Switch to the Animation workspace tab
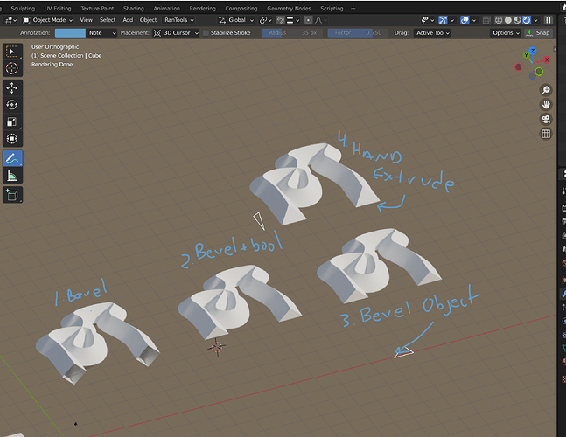 pos(166,8)
